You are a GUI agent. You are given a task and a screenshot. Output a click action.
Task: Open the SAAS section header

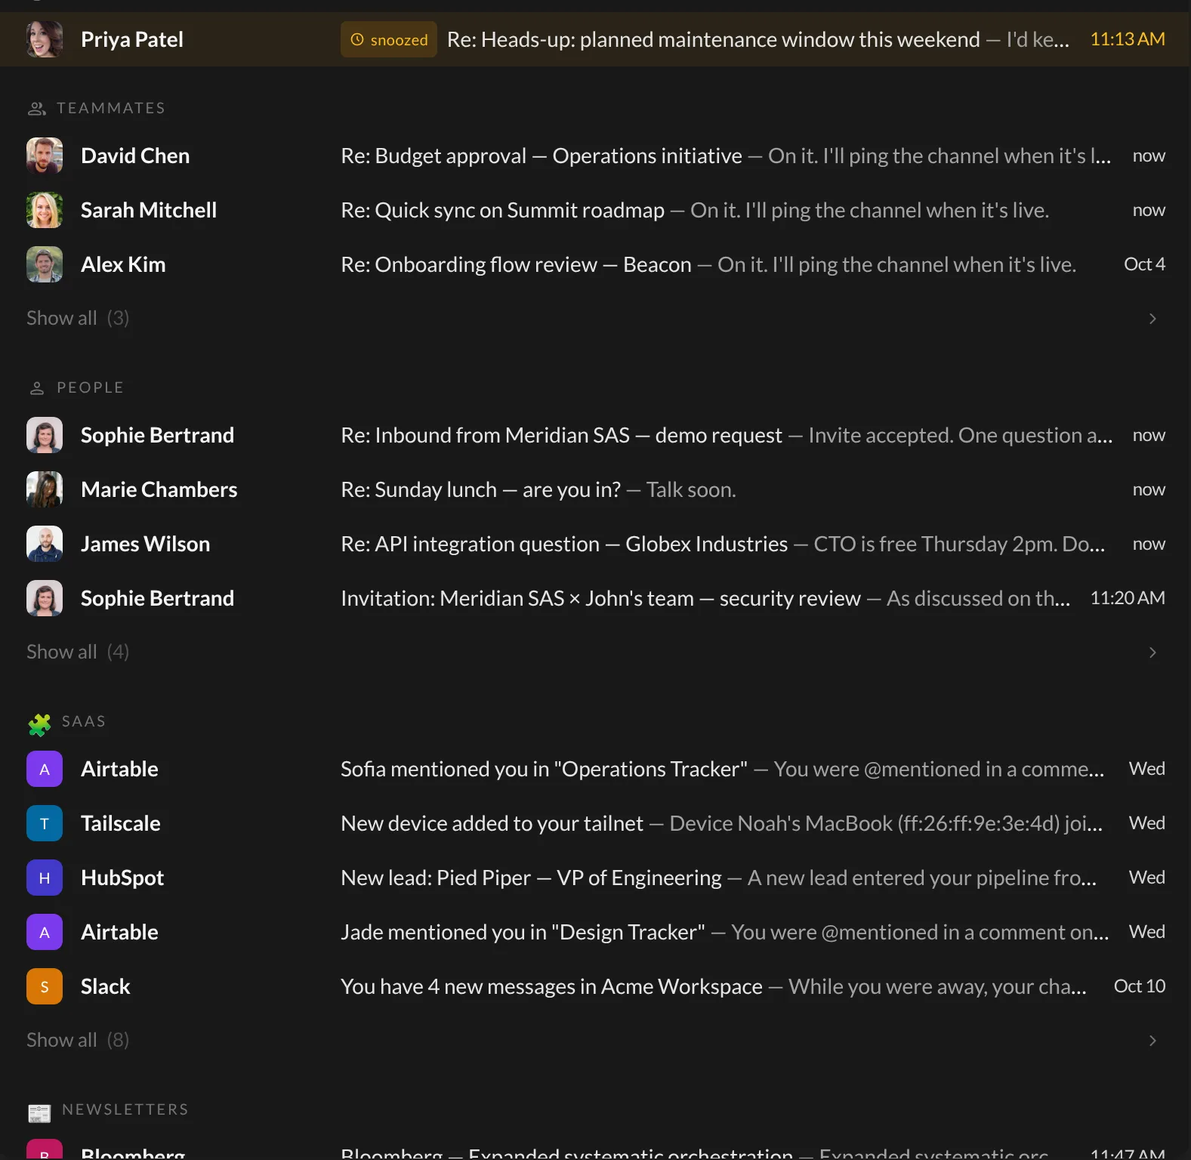pyautogui.click(x=84, y=721)
